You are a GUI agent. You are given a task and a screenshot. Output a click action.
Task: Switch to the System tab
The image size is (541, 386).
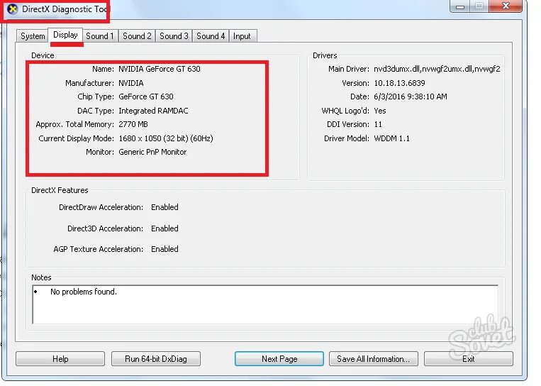[33, 36]
